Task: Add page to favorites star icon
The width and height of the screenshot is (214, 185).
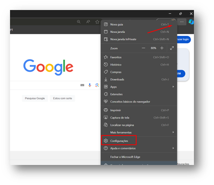Action: pyautogui.click(x=97, y=22)
